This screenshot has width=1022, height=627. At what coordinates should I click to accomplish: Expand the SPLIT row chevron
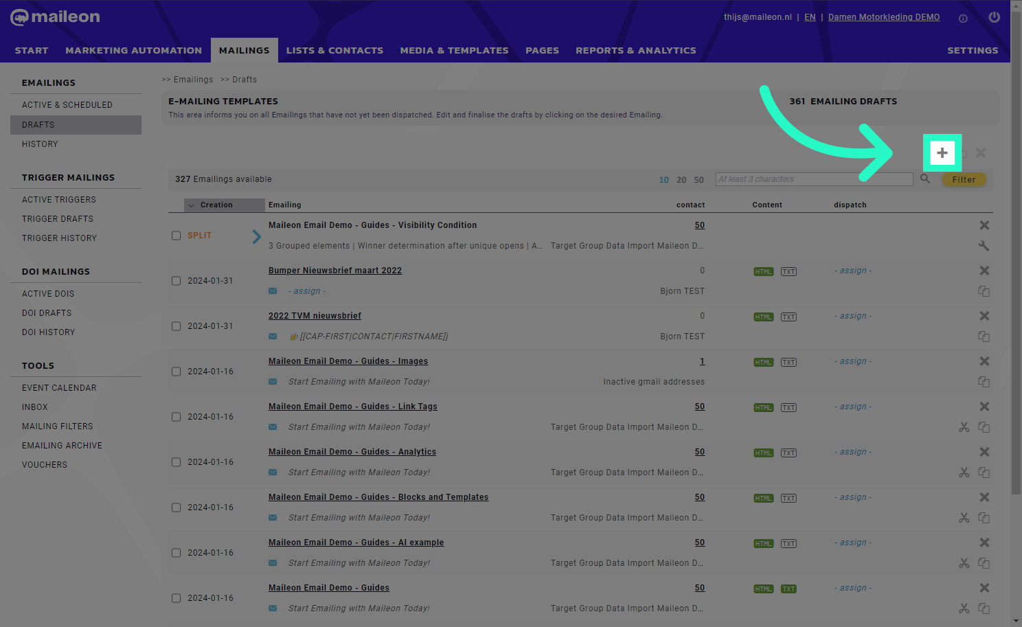tap(256, 236)
